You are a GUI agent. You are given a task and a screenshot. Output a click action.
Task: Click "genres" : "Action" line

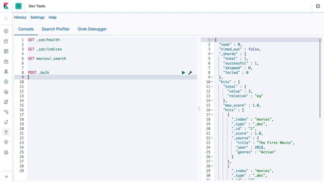tap(256, 152)
